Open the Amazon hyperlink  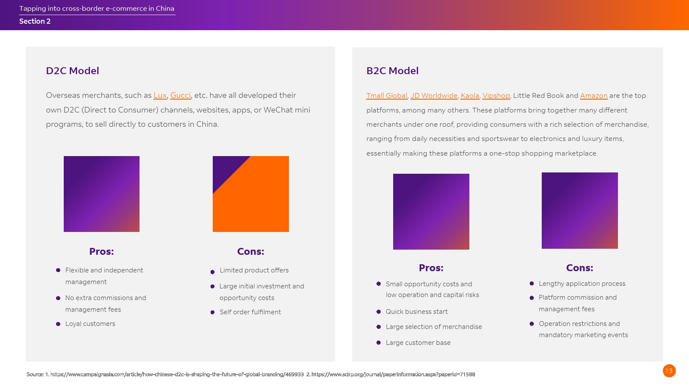(x=593, y=96)
